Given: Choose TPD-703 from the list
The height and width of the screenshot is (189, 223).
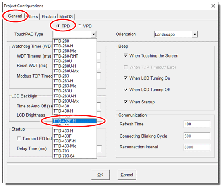Looking at the screenshot, I should coord(74,151).
